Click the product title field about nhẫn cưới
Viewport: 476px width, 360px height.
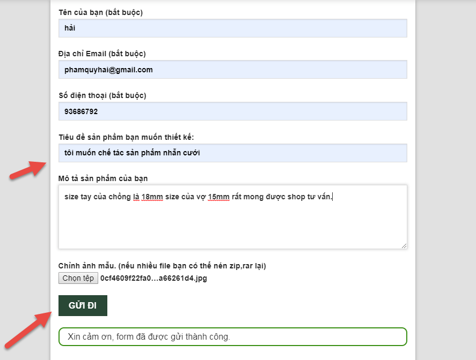[x=232, y=153]
